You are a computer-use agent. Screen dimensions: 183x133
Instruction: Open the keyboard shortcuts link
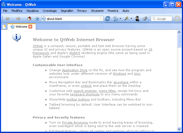[85, 94]
